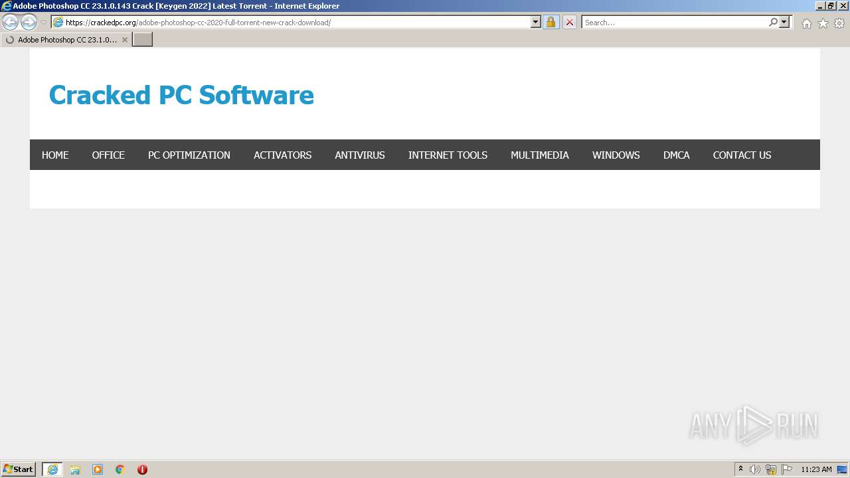Image resolution: width=850 pixels, height=478 pixels.
Task: Open a new blank tab
Action: [143, 40]
